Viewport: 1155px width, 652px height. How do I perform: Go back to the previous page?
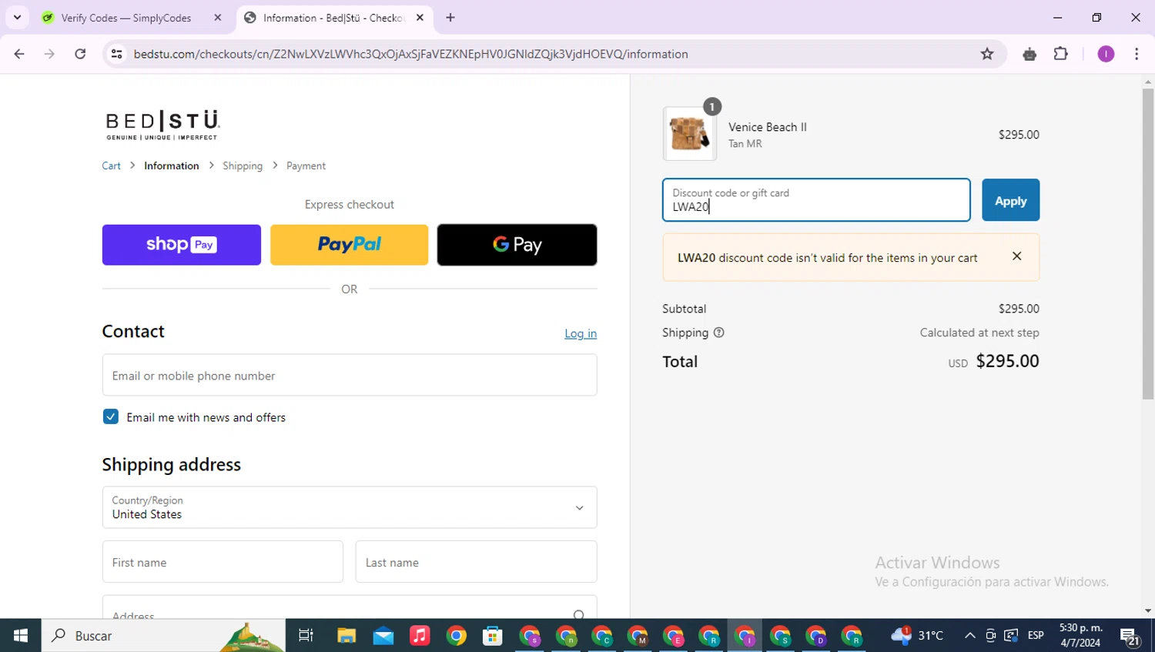point(19,54)
